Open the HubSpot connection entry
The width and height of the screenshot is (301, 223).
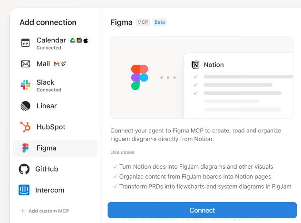pyautogui.click(x=51, y=127)
